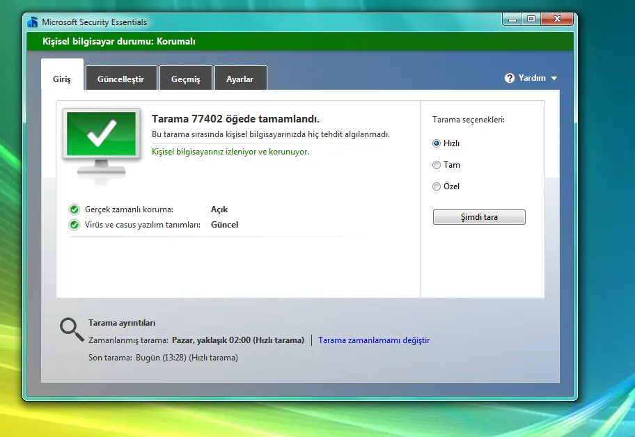The width and height of the screenshot is (635, 437).
Task: Click the green check next to Gerçek zamanlı koruma
Action: coord(74,209)
